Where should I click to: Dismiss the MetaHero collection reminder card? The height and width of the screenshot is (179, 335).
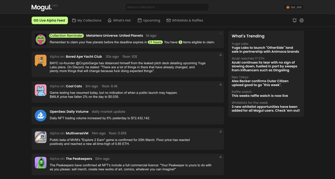(x=221, y=34)
